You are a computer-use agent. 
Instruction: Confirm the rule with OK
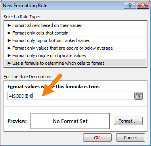pyautogui.click(x=97, y=138)
